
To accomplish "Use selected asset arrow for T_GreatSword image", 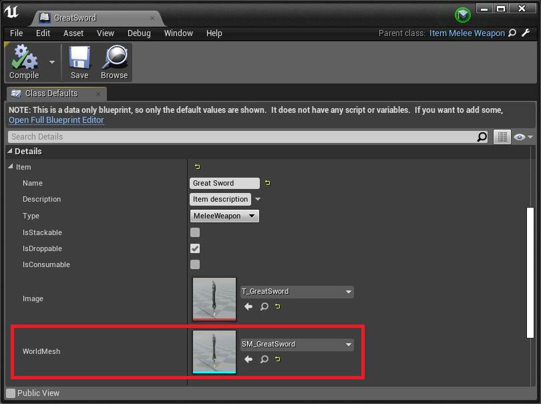I will [x=248, y=307].
